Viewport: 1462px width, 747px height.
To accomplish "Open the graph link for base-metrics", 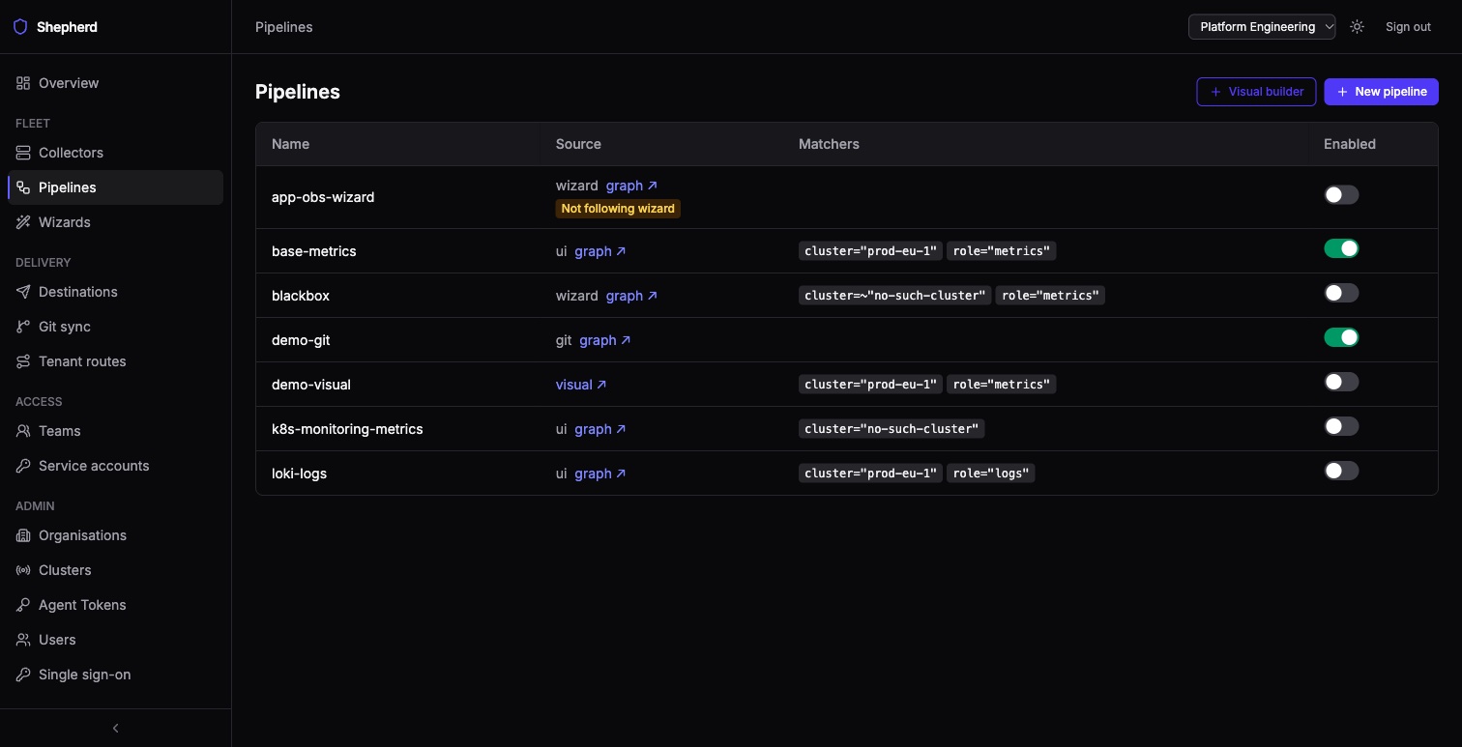I will (x=600, y=251).
